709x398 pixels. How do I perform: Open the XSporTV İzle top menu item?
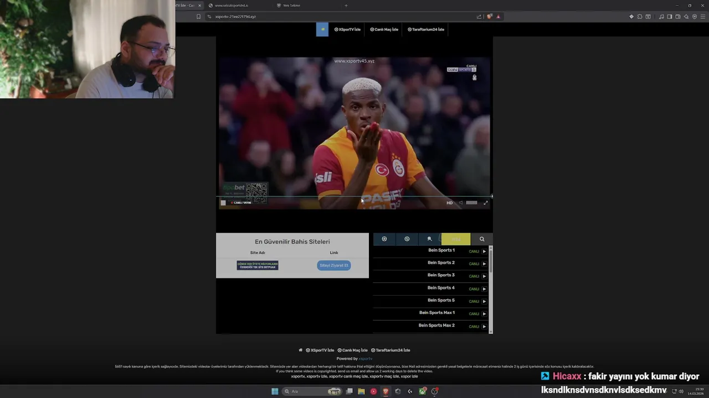pyautogui.click(x=347, y=29)
